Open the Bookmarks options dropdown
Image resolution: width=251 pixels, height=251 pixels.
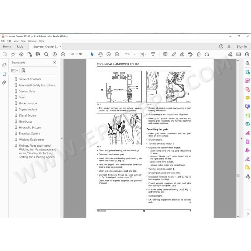[15, 71]
